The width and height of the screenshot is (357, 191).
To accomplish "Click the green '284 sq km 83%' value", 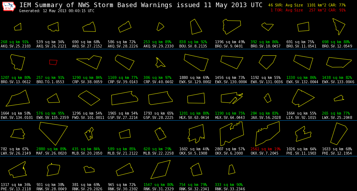I will (x=265, y=113).
